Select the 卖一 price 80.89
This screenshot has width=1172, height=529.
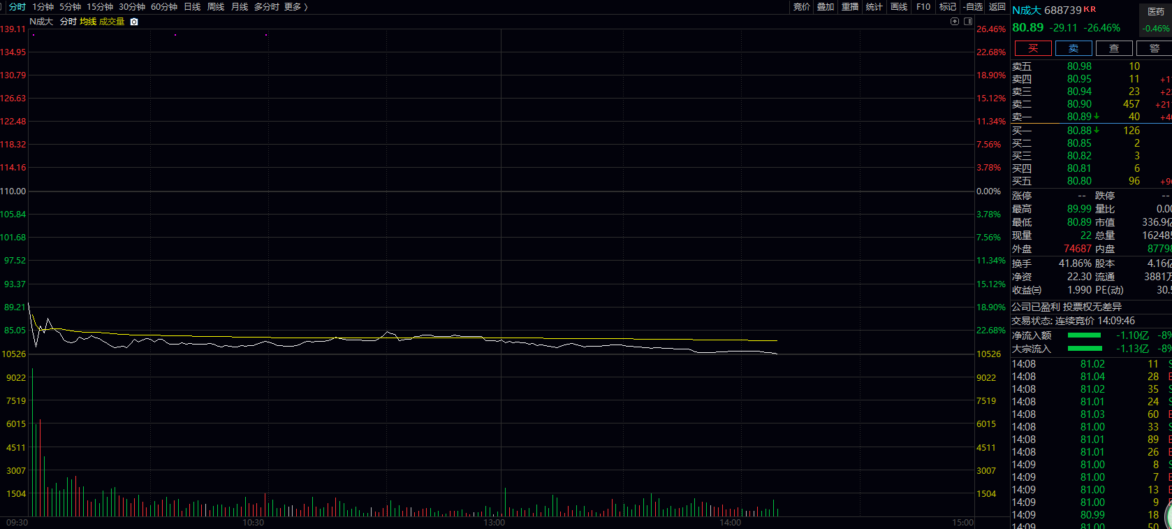(1079, 117)
